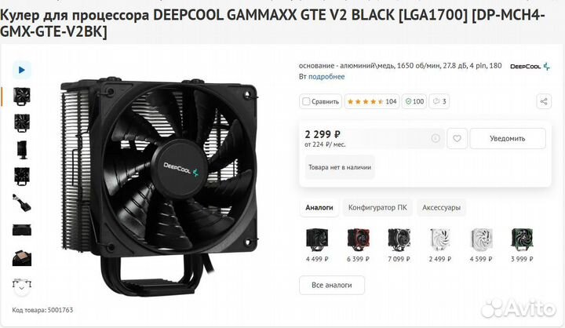
Task: Switch to Аксессуары tab
Action: click(x=441, y=208)
